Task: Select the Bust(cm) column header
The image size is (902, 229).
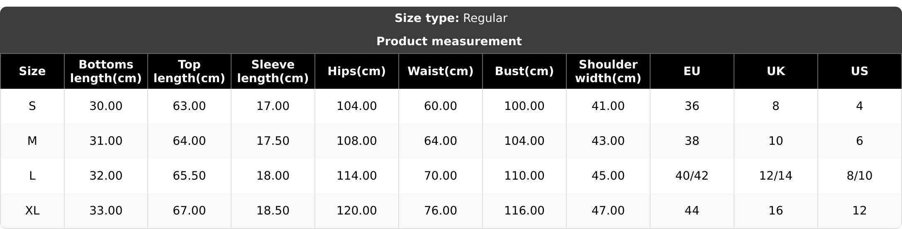Action: coord(524,71)
